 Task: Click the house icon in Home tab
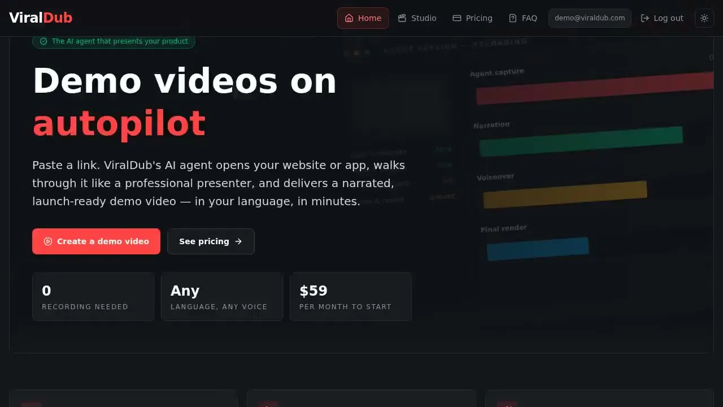coord(349,18)
